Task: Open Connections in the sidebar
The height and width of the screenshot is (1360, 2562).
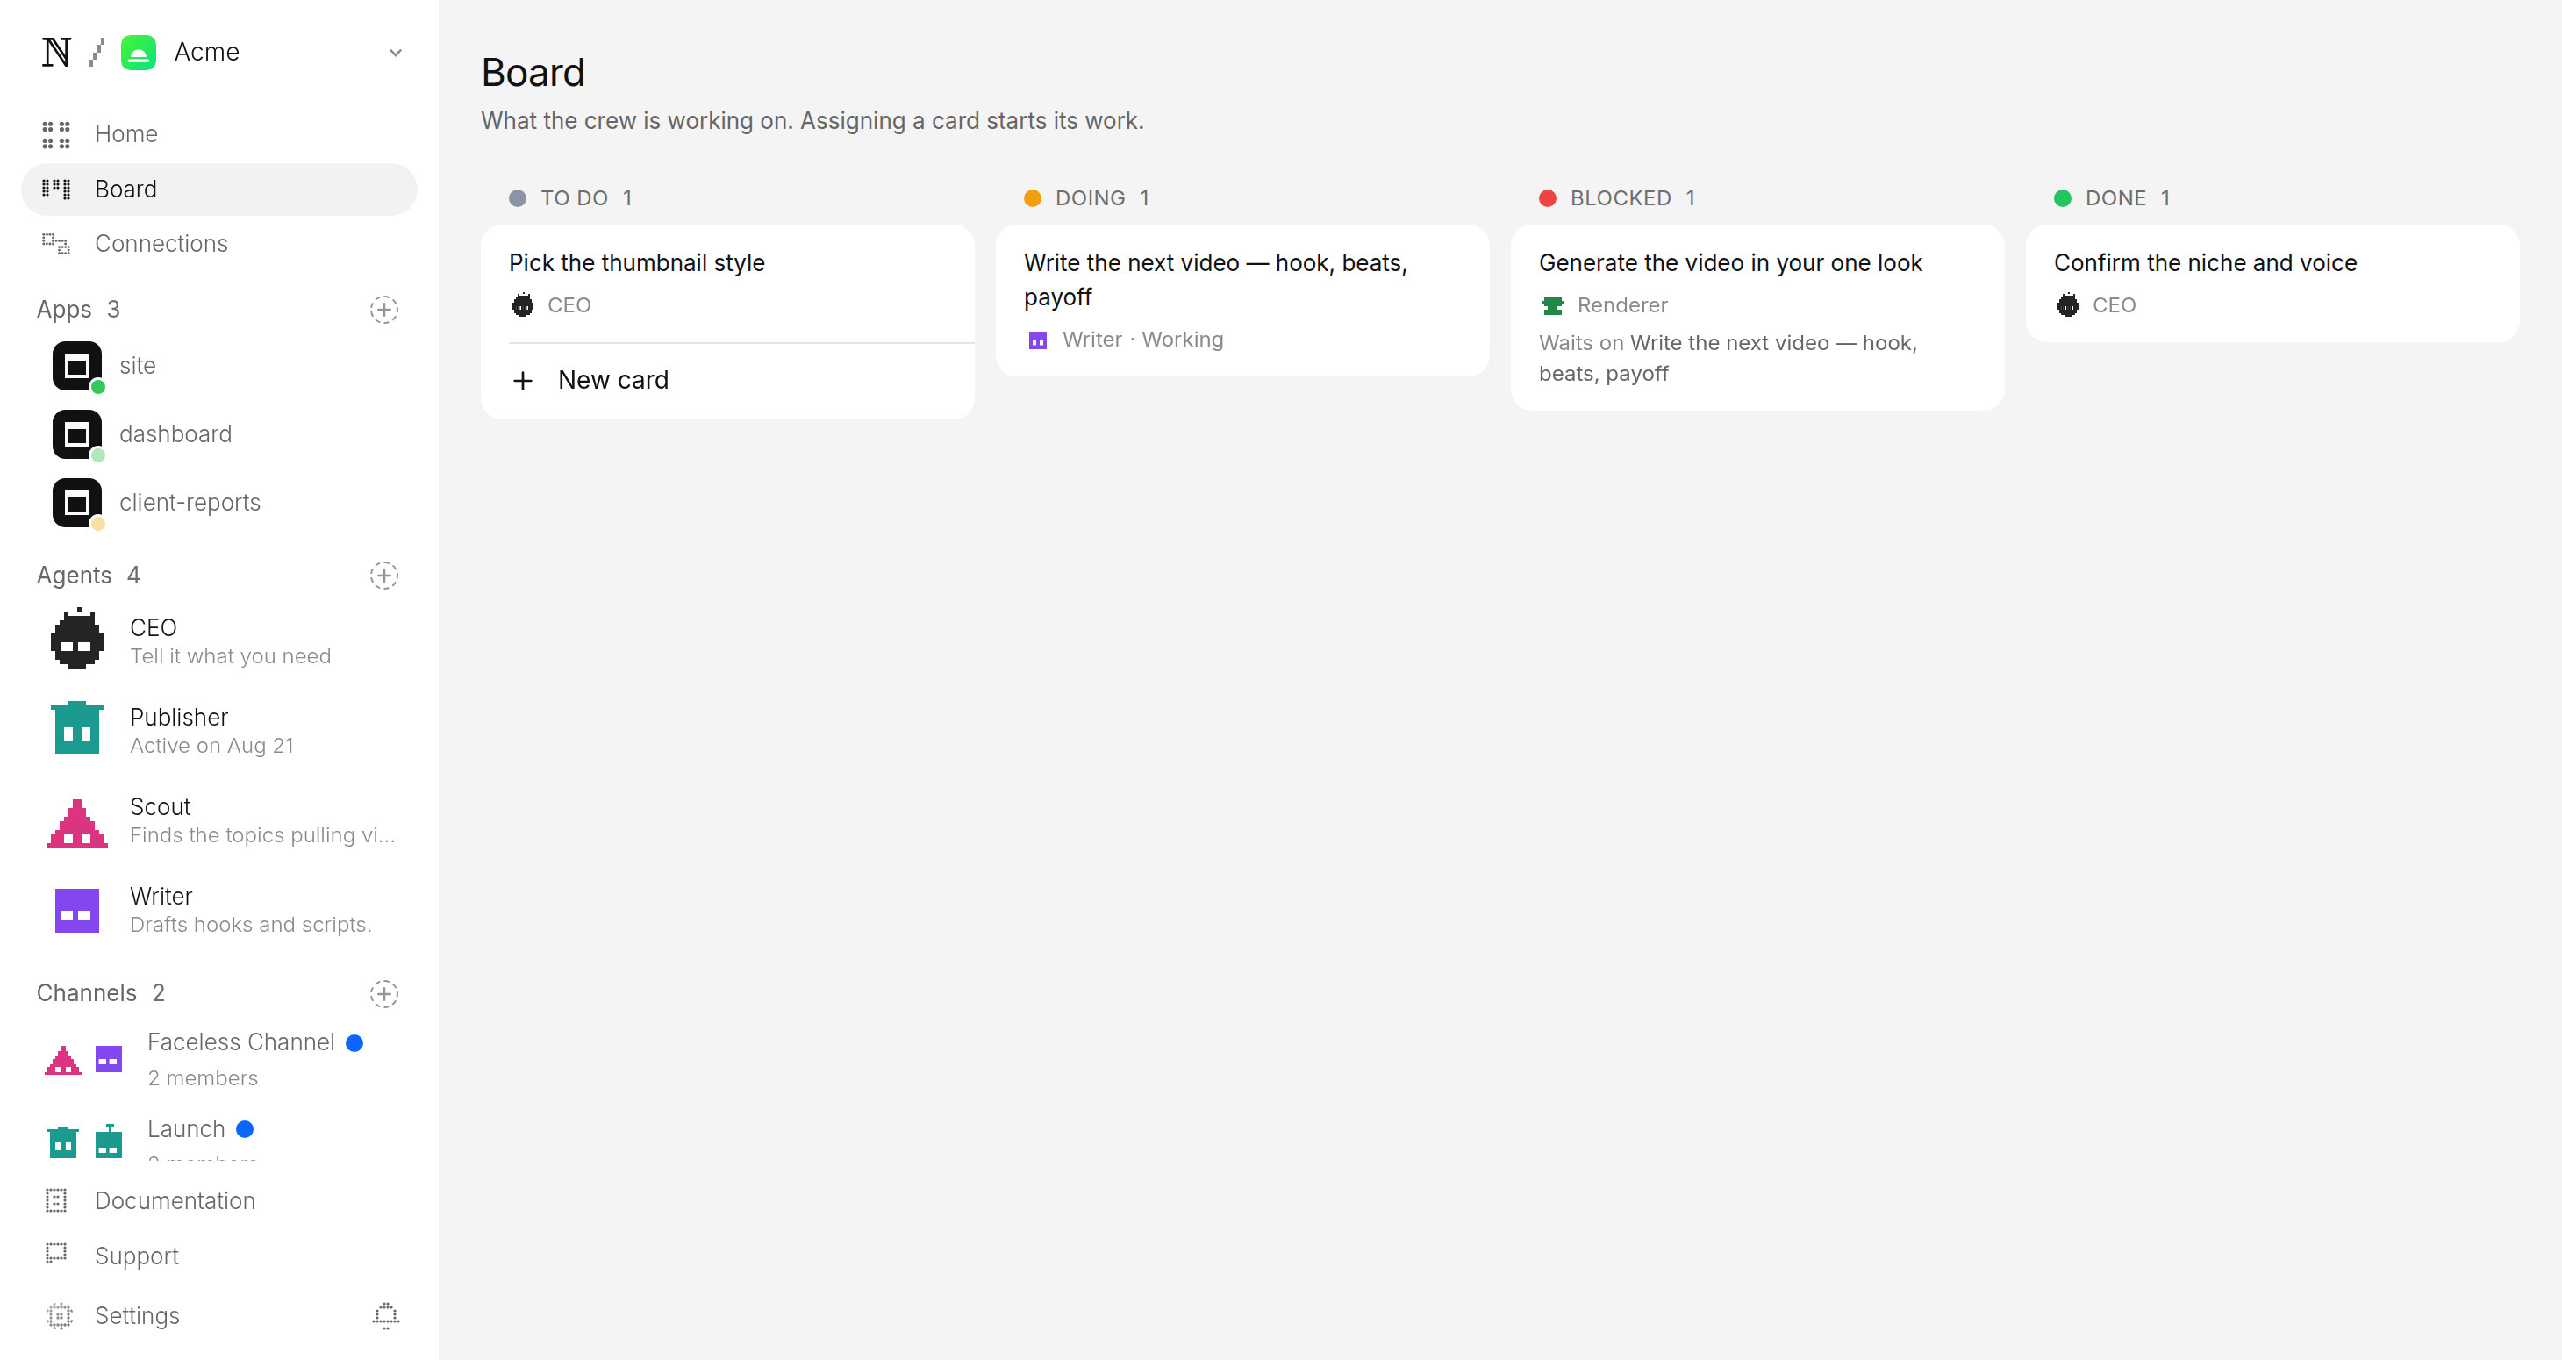Action: 218,244
